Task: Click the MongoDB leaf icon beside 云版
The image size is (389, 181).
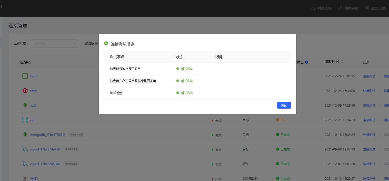Action: (x=25, y=105)
